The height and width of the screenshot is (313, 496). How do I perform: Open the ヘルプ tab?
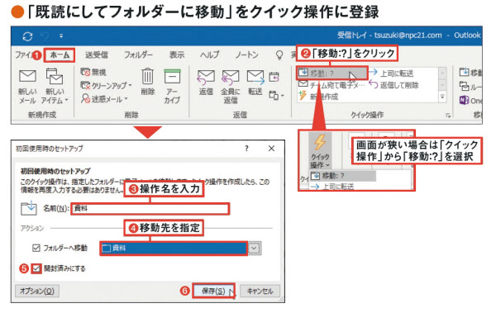209,55
